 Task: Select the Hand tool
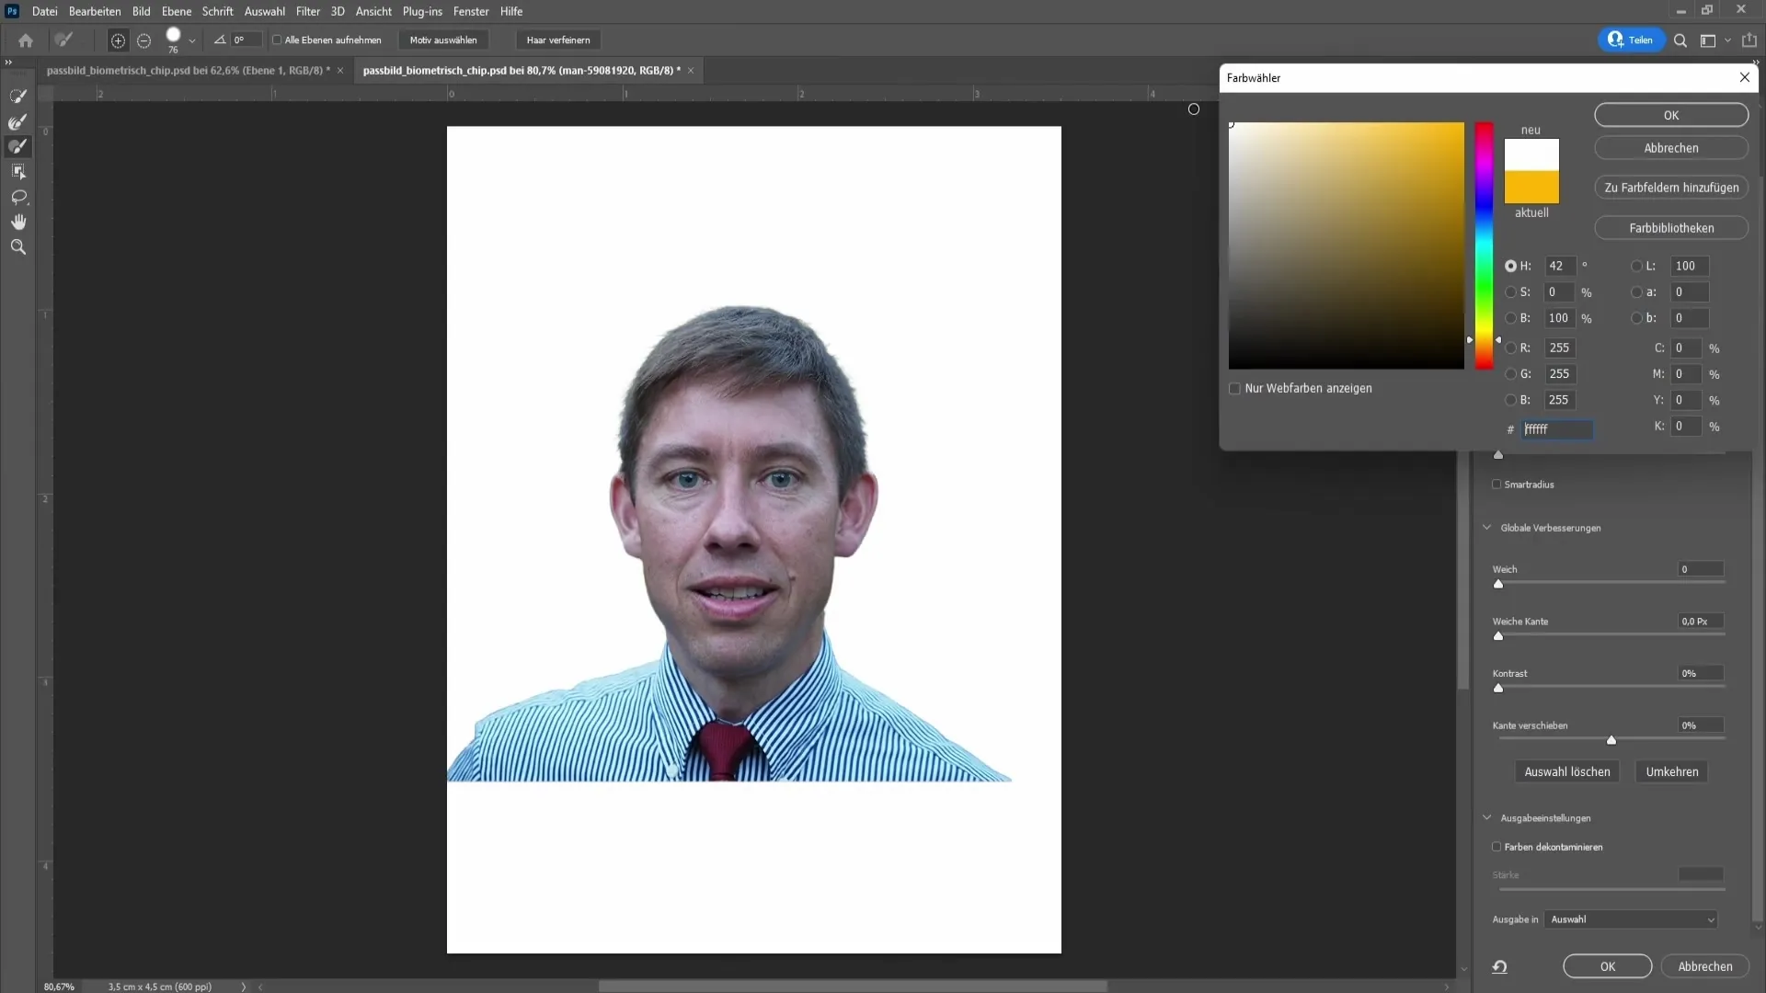(17, 222)
